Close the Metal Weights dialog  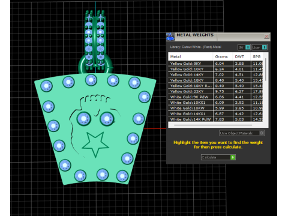tap(266, 37)
